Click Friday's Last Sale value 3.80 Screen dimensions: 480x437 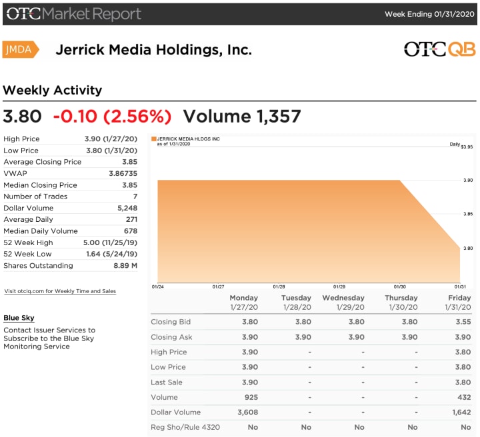463,382
